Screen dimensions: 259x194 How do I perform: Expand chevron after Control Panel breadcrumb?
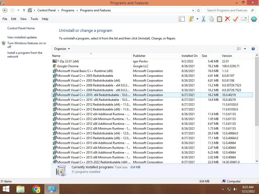point(58,10)
